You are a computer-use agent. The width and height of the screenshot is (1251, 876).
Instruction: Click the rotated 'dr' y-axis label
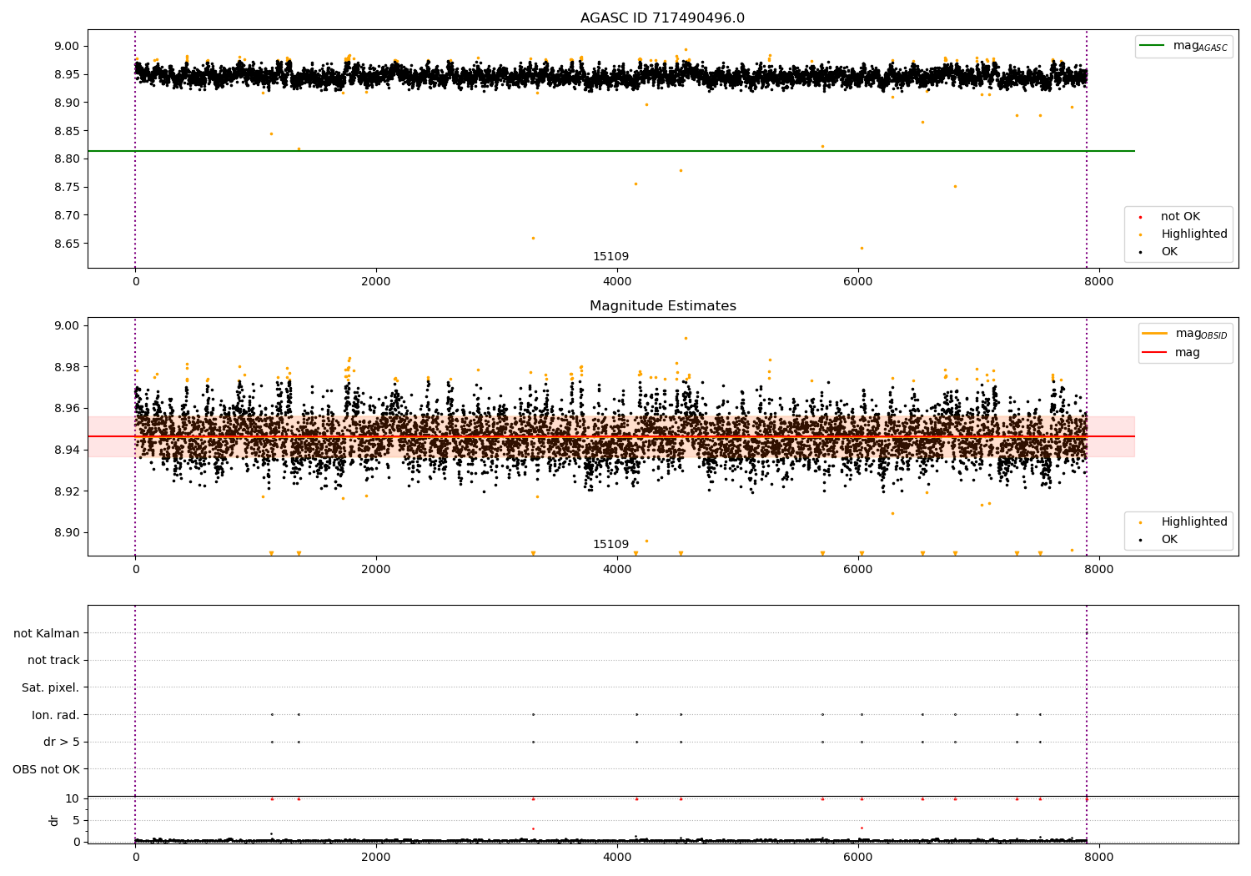pyautogui.click(x=54, y=820)
